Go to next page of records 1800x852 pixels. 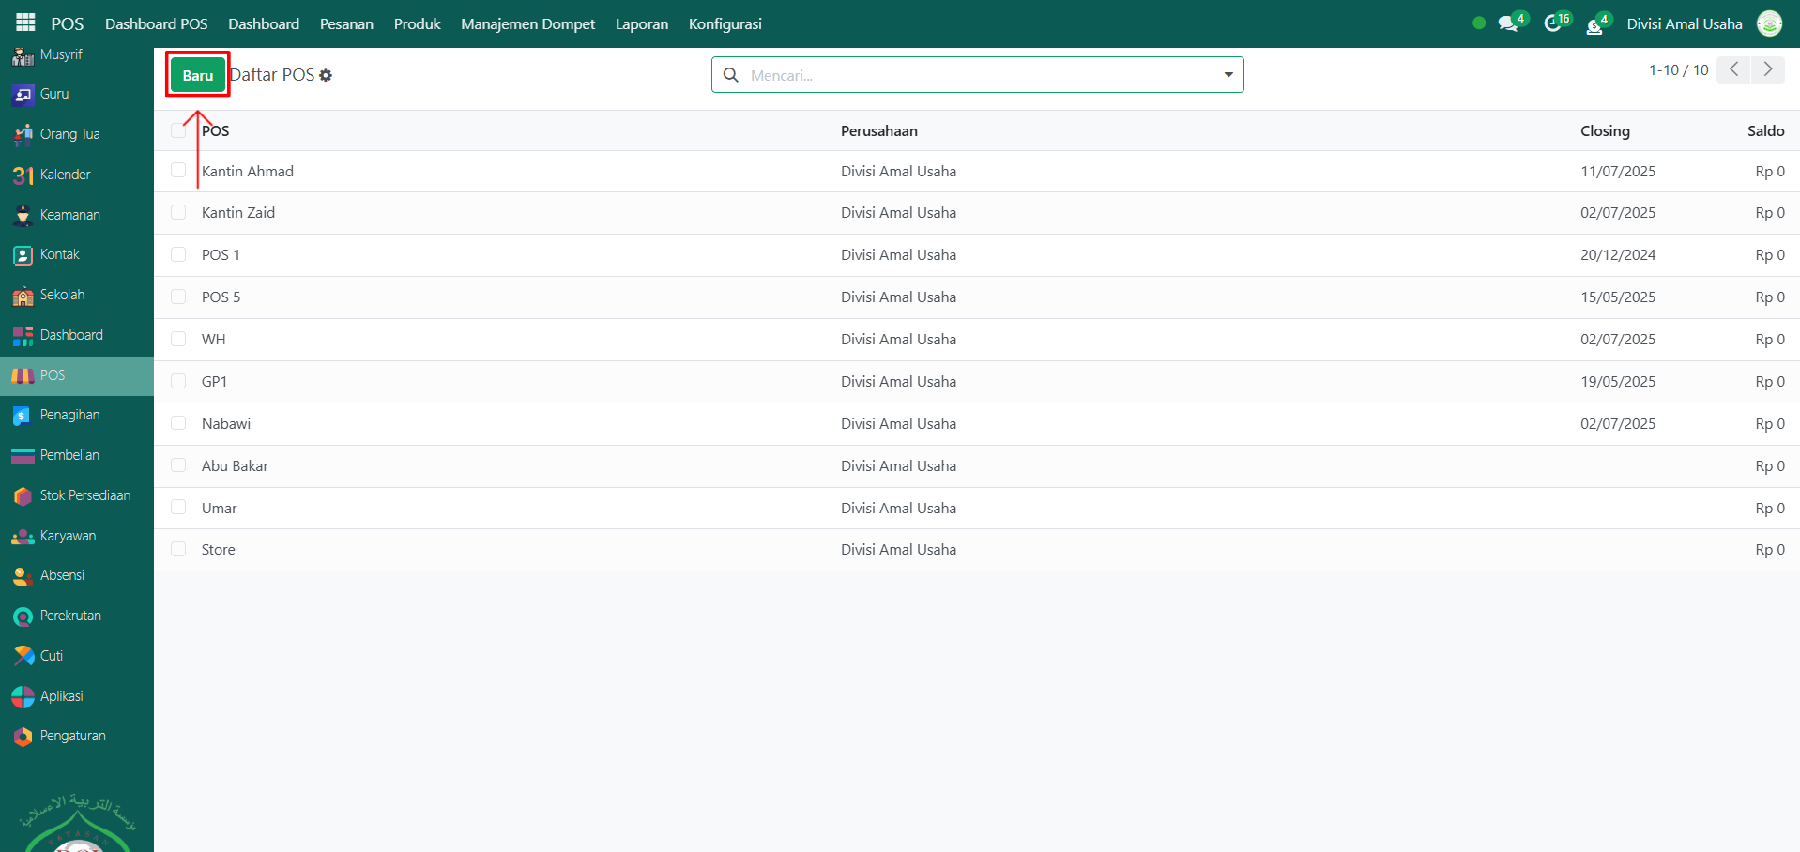[x=1768, y=69]
